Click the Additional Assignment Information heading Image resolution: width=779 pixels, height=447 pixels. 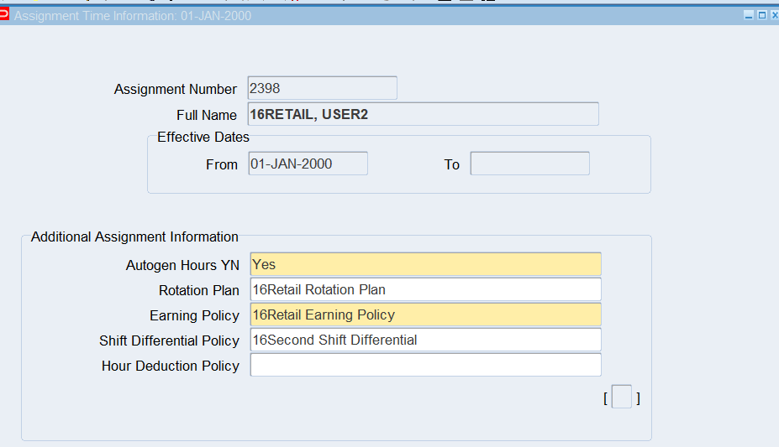[x=134, y=236]
